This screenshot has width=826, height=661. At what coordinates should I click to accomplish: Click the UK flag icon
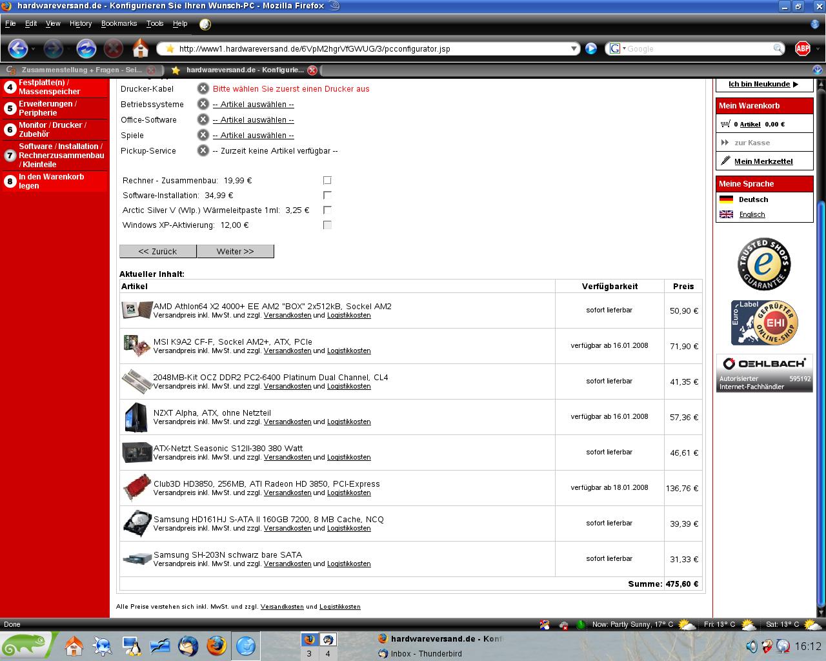726,214
